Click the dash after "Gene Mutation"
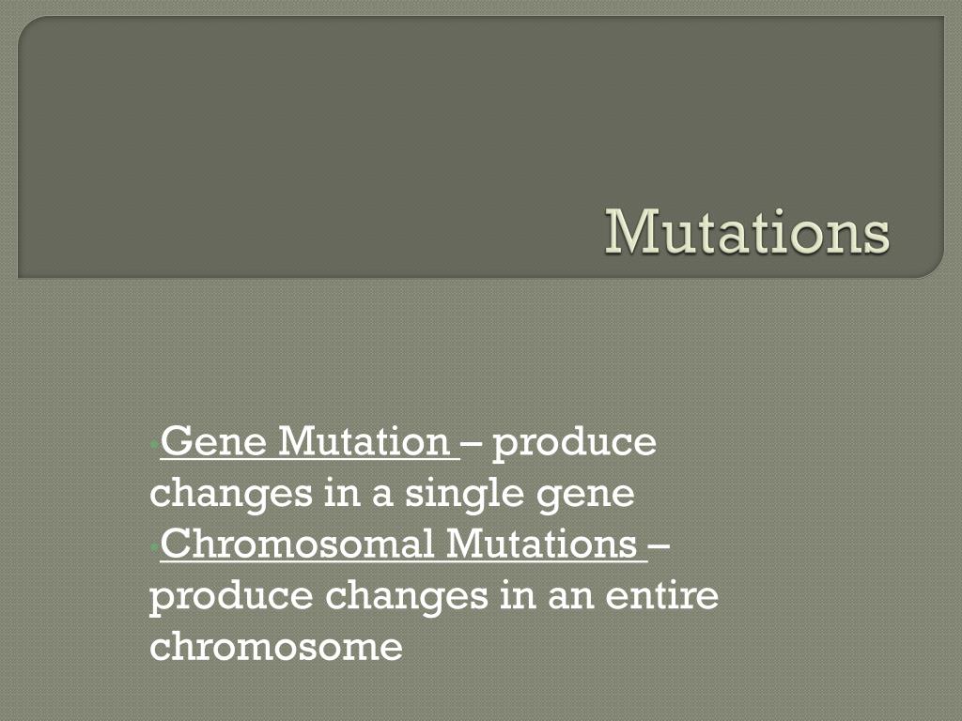The image size is (962, 721). click(472, 442)
